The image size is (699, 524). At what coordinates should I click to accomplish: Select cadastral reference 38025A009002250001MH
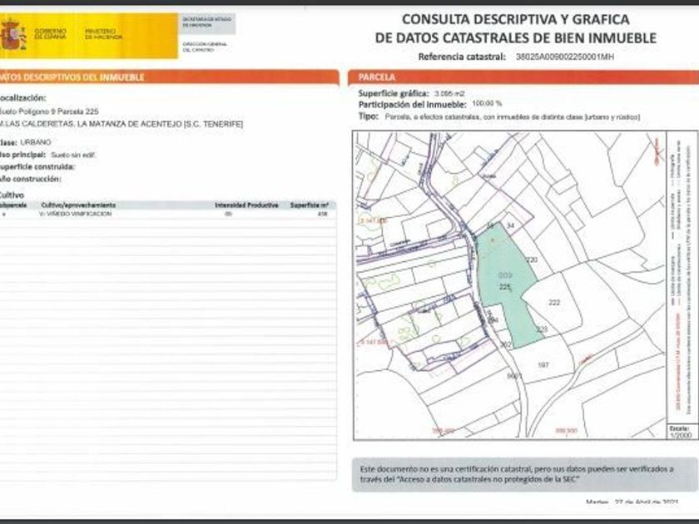(564, 57)
